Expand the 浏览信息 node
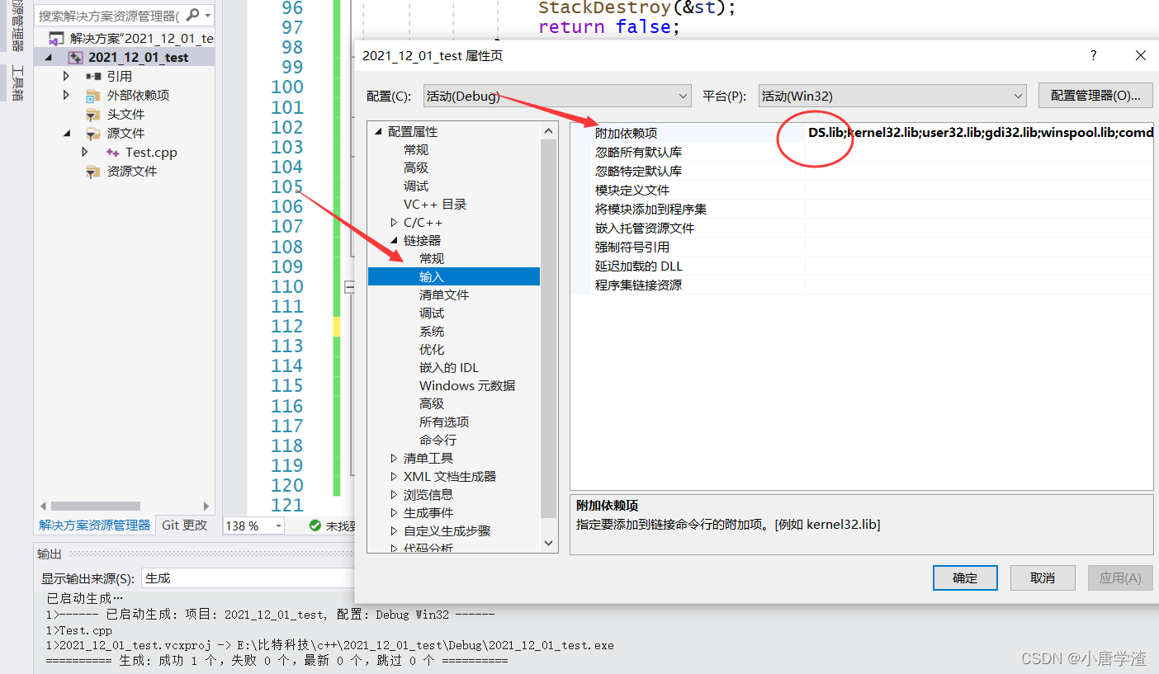The image size is (1159, 674). click(x=394, y=494)
